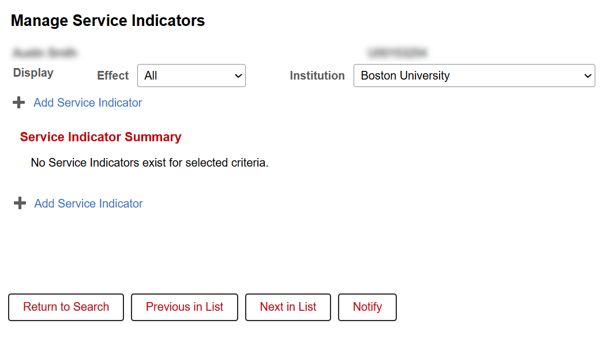Viewport: 612px width, 339px height.
Task: Open the top Add Service Indicator link
Action: pos(88,103)
